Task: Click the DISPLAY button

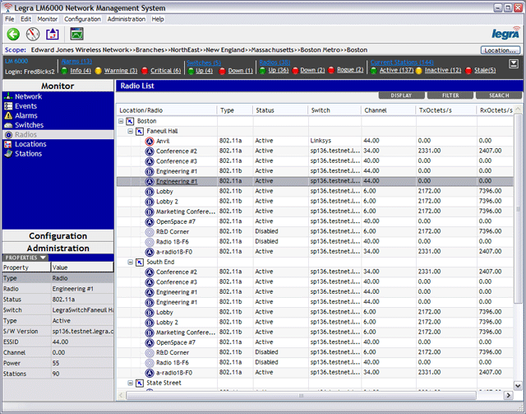Action: 401,95
